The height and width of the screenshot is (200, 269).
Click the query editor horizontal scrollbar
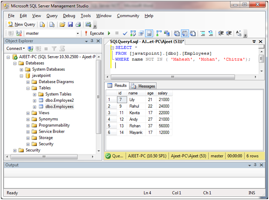coord(173,77)
